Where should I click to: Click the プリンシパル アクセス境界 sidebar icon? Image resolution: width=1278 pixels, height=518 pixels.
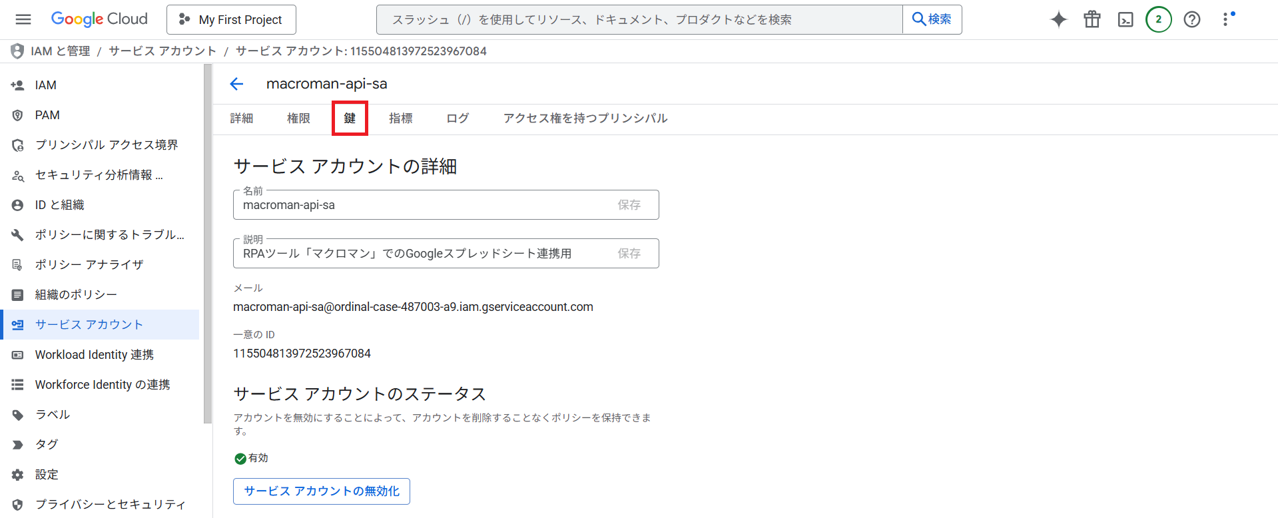point(18,145)
